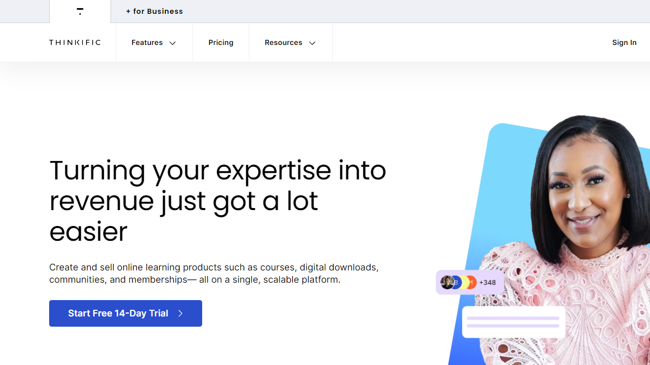This screenshot has height=365, width=650.
Task: Click the headline about turning expertise into revenue
Action: (x=218, y=201)
